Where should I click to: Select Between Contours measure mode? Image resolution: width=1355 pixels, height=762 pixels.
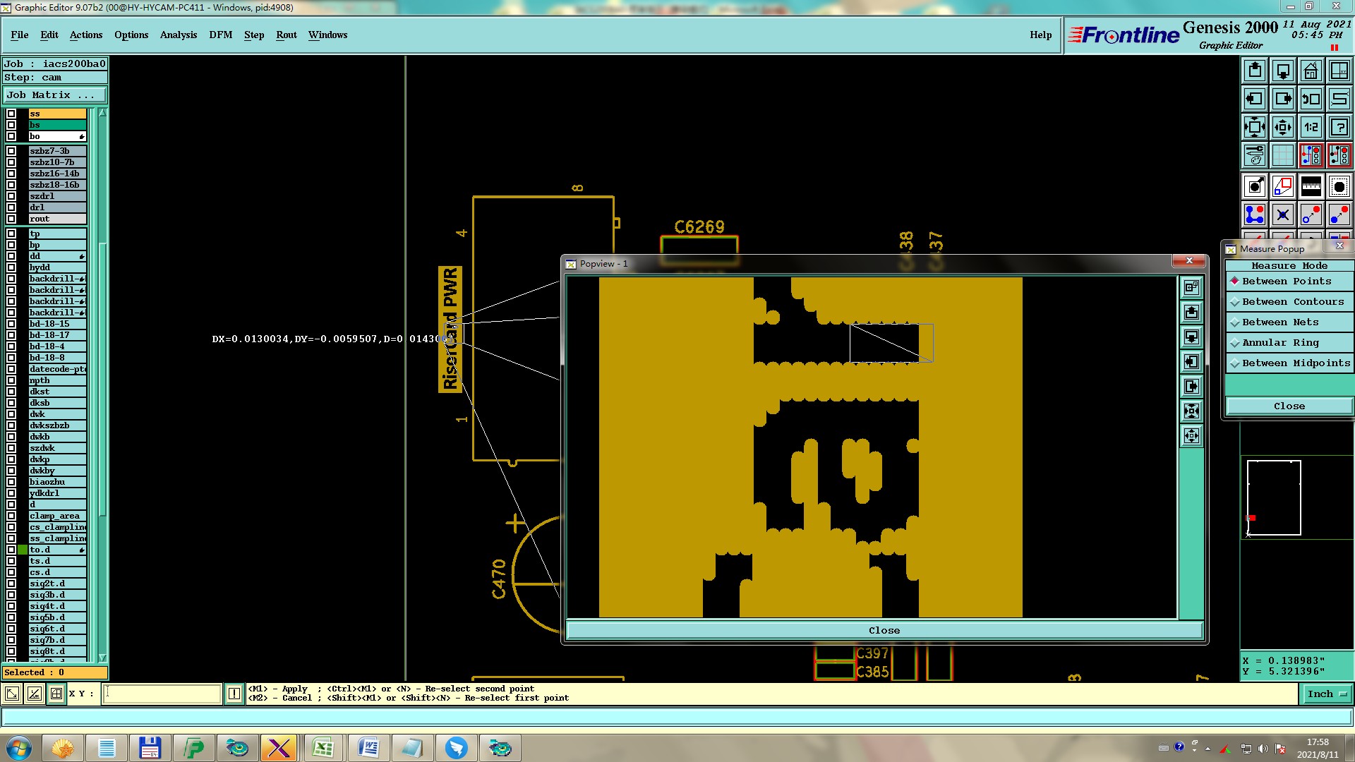pyautogui.click(x=1289, y=301)
